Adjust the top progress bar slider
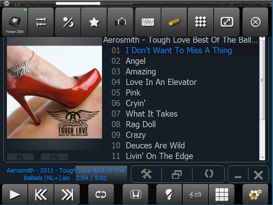This screenshot has height=205, width=273. (94, 3)
